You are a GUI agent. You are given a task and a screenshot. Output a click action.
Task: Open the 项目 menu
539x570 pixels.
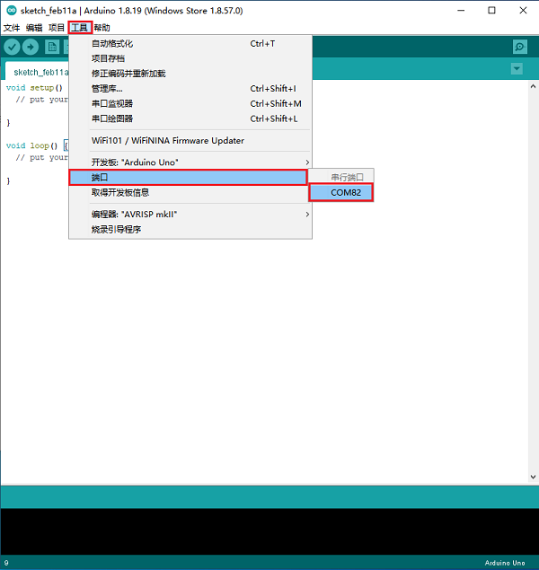pyautogui.click(x=57, y=28)
